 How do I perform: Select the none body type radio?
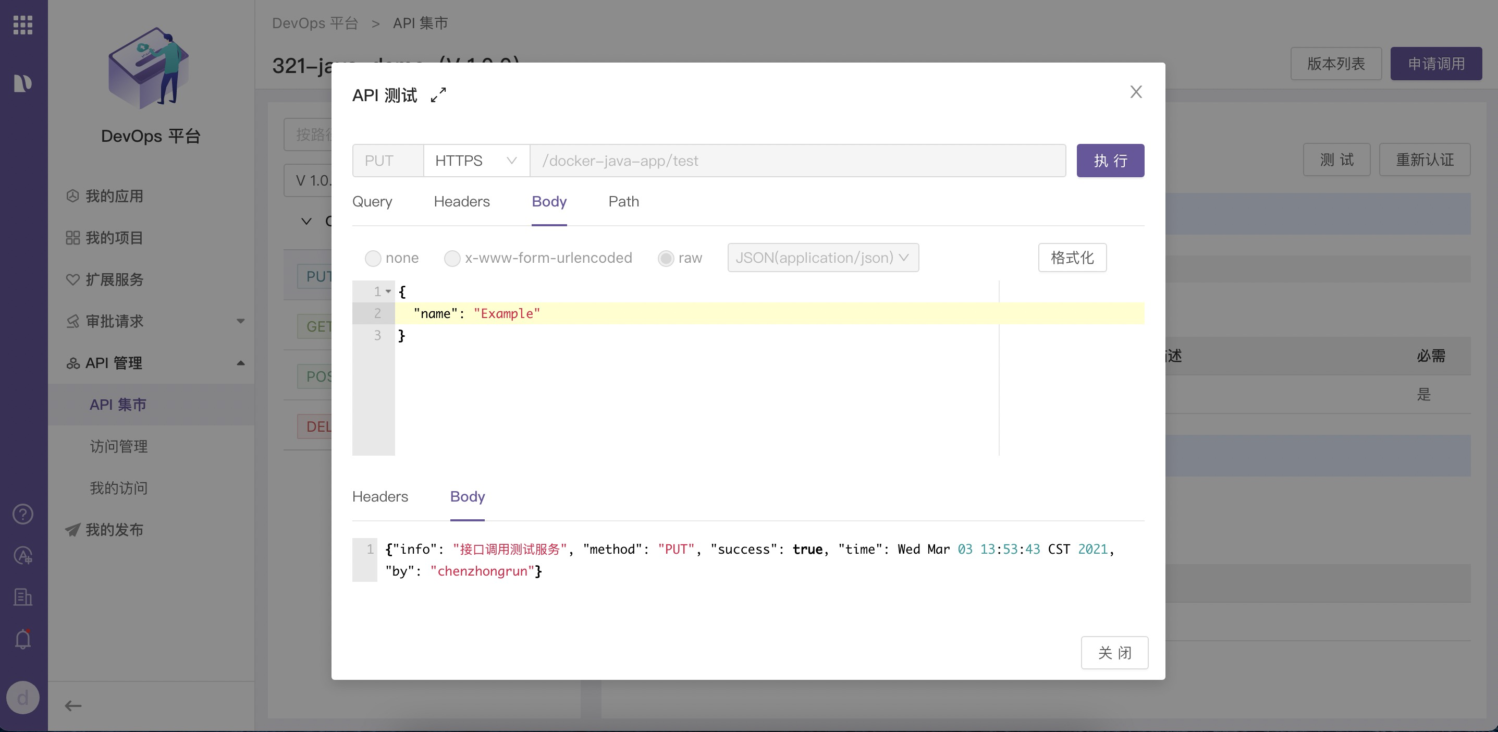tap(373, 259)
